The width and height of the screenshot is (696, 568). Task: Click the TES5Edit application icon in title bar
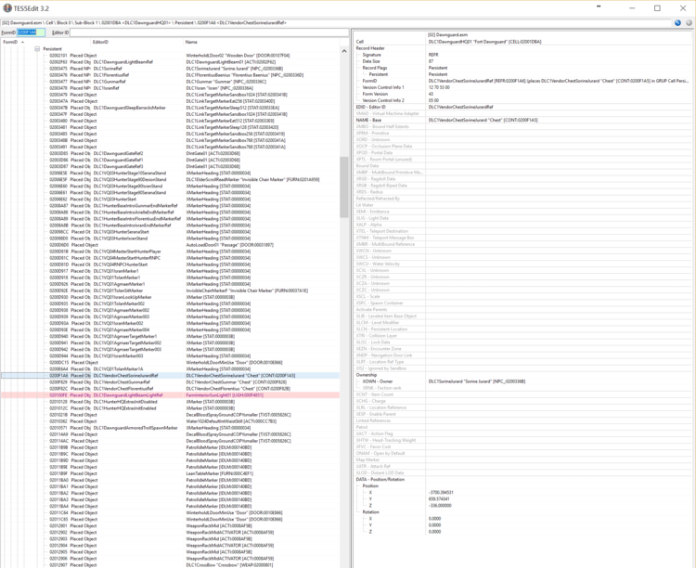tap(7, 8)
